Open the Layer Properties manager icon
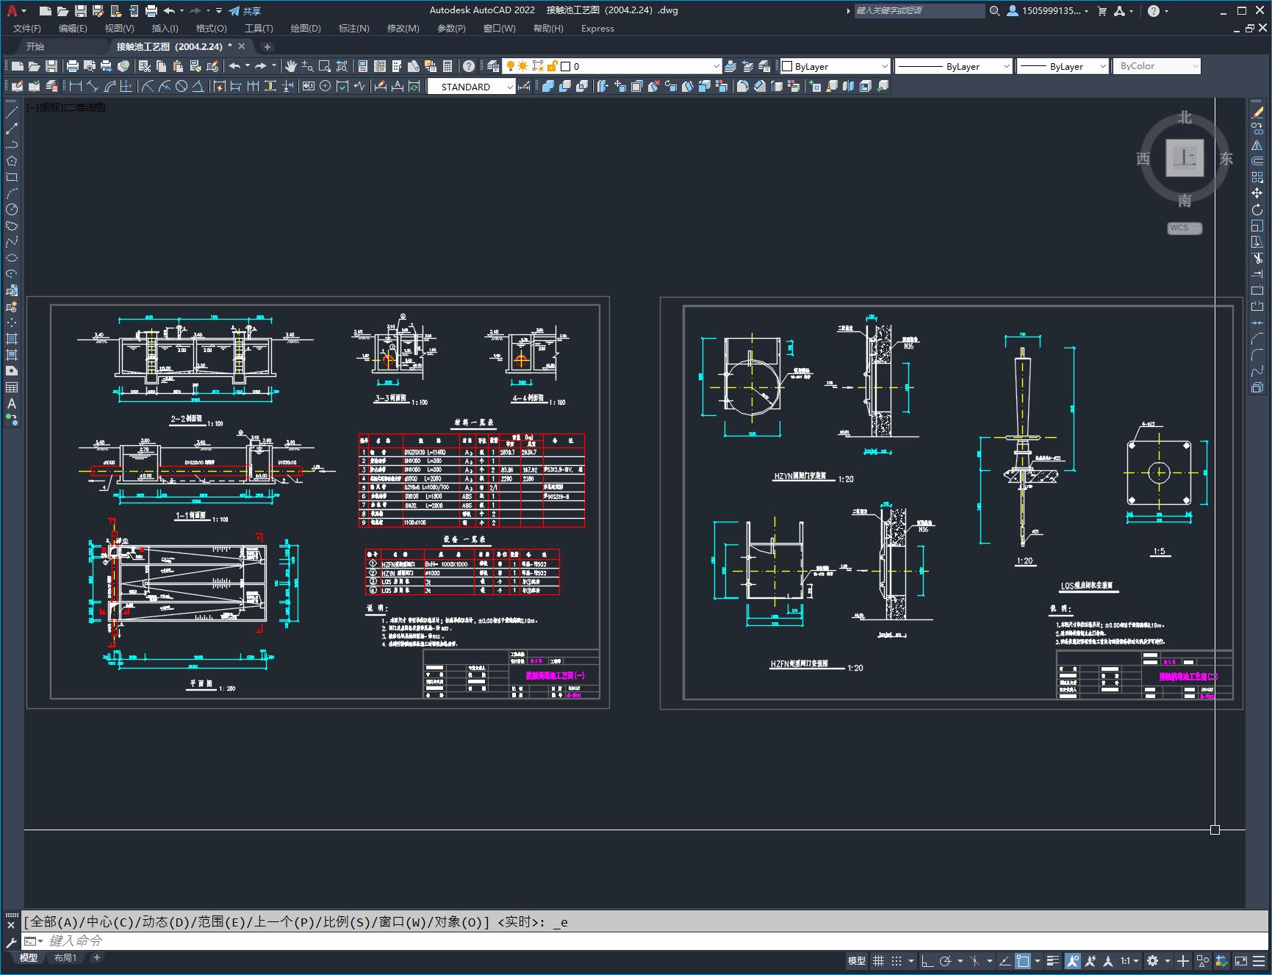Screen dimensions: 1272x975 [493, 66]
